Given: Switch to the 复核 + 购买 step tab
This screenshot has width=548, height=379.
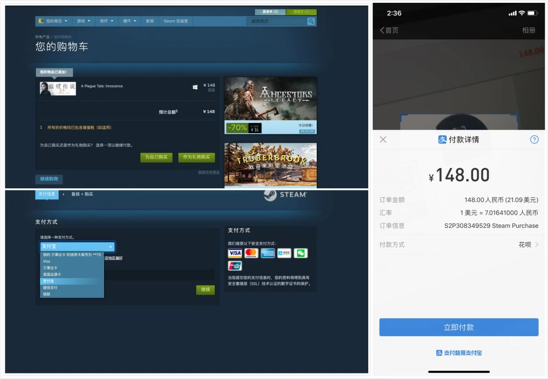Looking at the screenshot, I should click(x=82, y=194).
